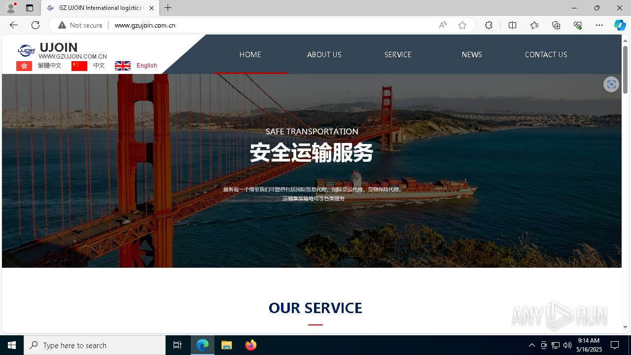Screen dimensions: 631x355
Task: Open the CONTACT US menu item
Action: click(x=546, y=55)
